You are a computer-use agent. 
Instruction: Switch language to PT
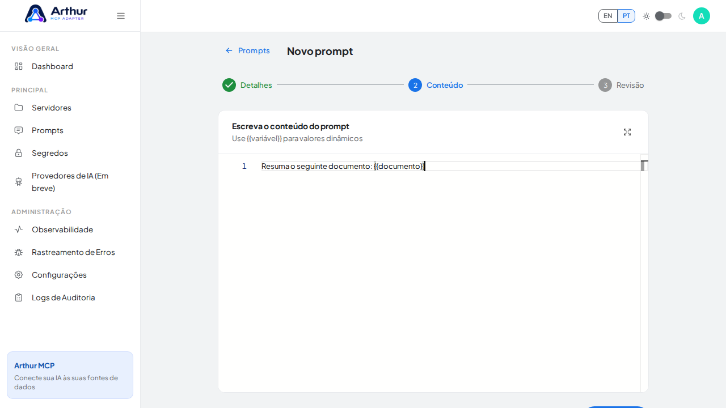626,16
